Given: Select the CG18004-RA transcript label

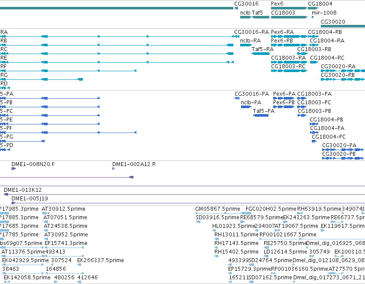Looking at the screenshot, I should tap(327, 40).
